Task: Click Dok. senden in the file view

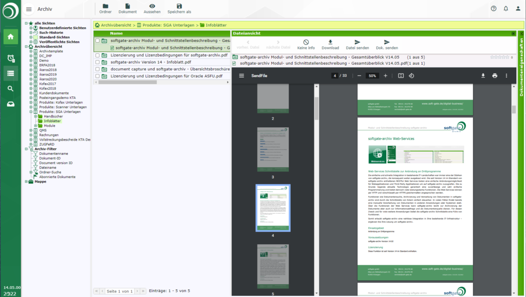Action: click(387, 45)
